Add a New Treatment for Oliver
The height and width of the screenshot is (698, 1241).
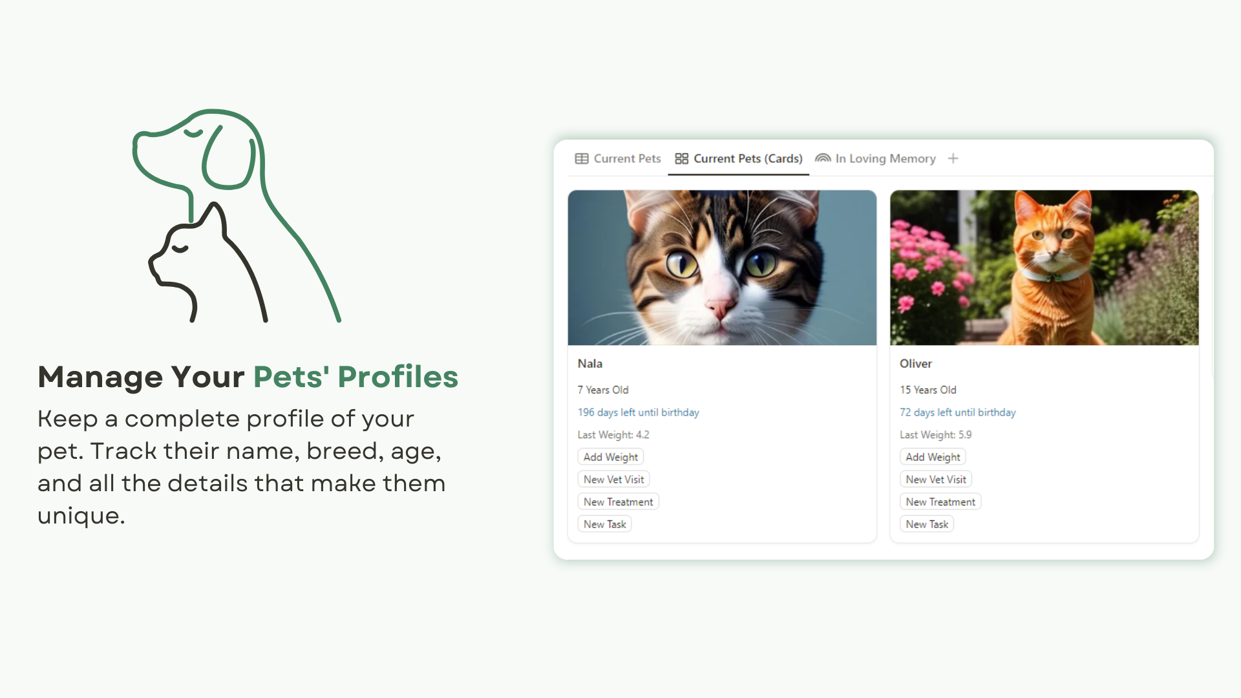click(x=940, y=502)
